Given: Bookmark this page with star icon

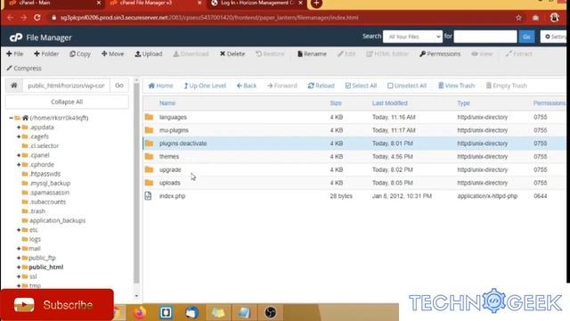Looking at the screenshot, I should click(518, 18).
